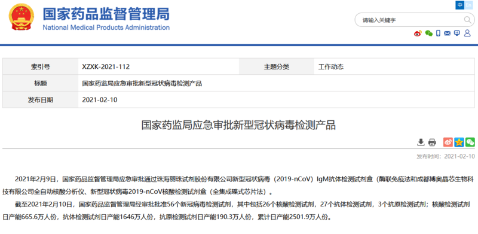The width and height of the screenshot is (478, 234).
Task: Open the Weibo icon in header
Action: (x=418, y=34)
